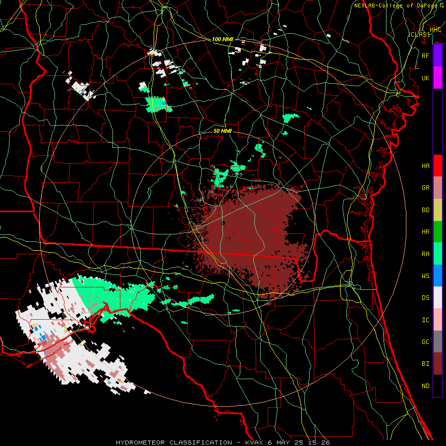446x446 pixels.
Task: Click the ND black legend swatch
Action: tap(438, 386)
